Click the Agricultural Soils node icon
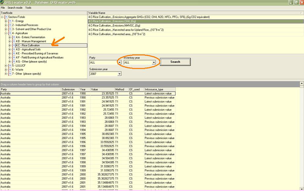The width and height of the screenshot is (304, 191). 13,49
